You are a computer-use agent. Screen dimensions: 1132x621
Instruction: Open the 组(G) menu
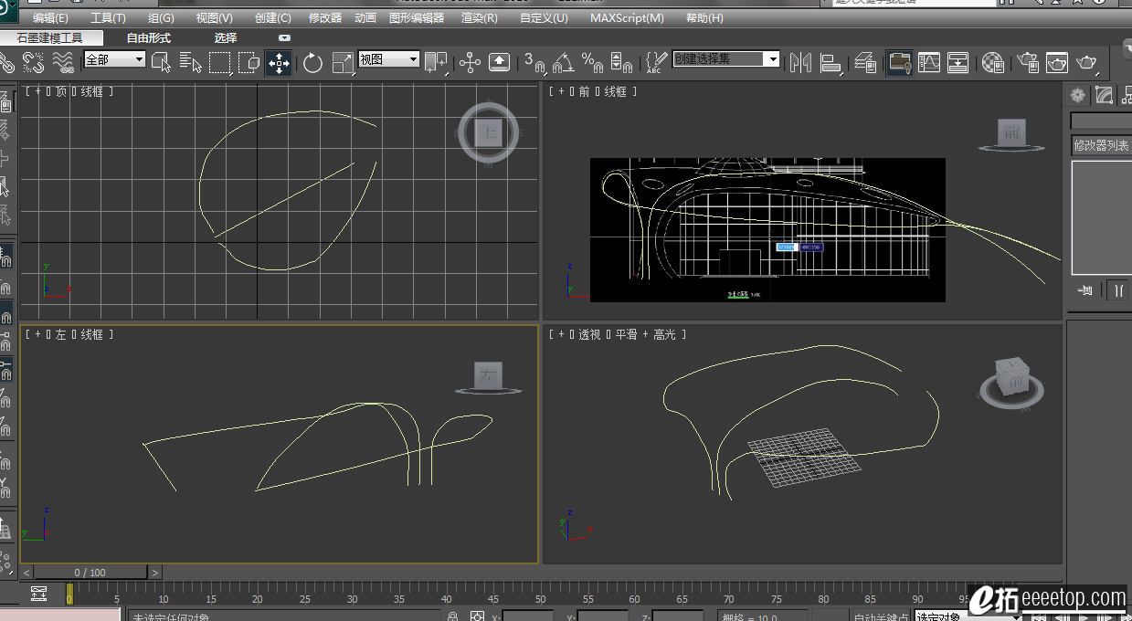tap(162, 17)
